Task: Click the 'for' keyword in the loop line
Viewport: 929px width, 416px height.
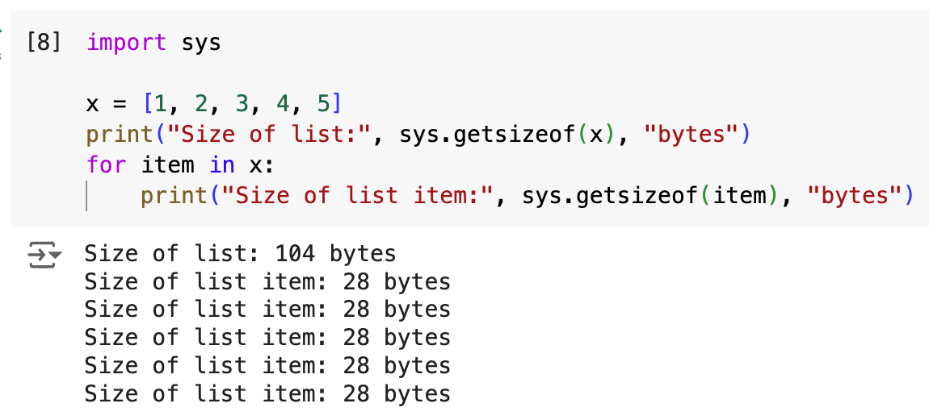Action: click(x=106, y=165)
